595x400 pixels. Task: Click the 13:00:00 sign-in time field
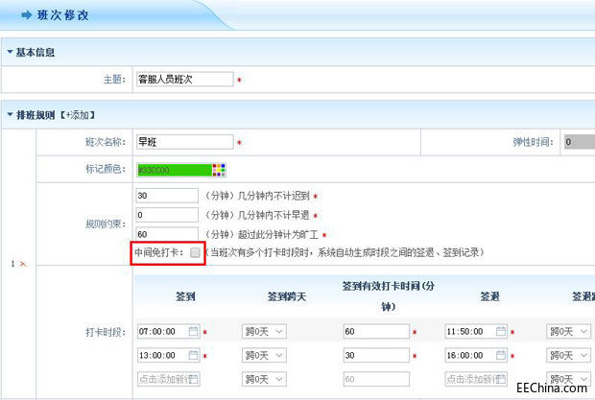169,356
